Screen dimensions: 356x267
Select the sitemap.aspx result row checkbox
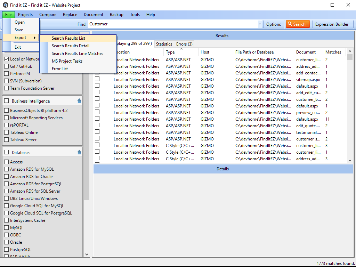click(x=97, y=79)
